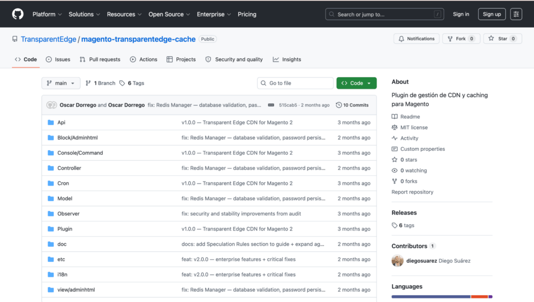Click the Languages bar orange segment

(480, 297)
